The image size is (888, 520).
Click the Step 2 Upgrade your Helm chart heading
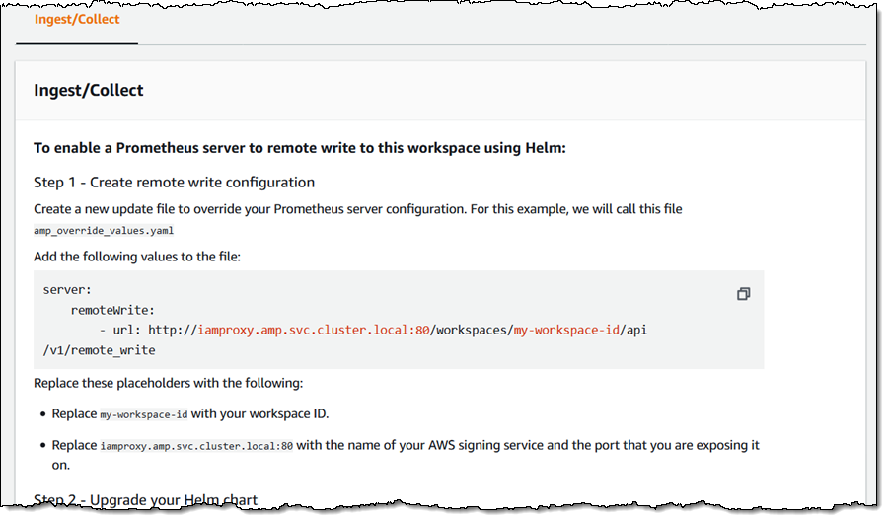click(146, 500)
